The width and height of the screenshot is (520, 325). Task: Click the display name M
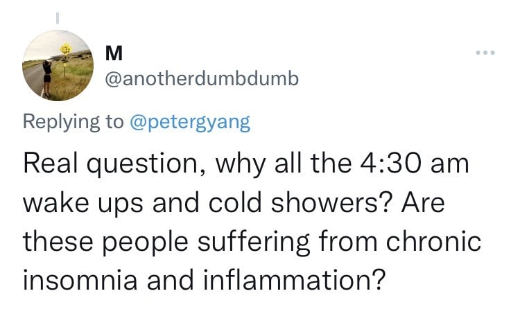pos(114,53)
